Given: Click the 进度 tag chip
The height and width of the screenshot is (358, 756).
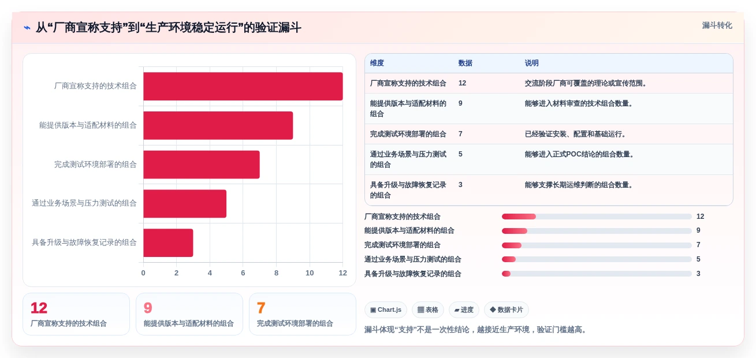Looking at the screenshot, I should (x=464, y=309).
